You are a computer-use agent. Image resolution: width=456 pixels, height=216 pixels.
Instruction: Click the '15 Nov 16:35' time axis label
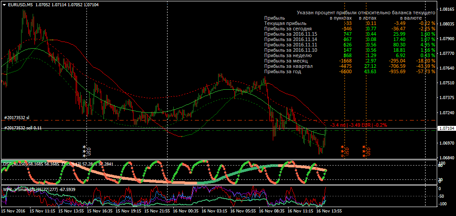[x=100, y=211]
